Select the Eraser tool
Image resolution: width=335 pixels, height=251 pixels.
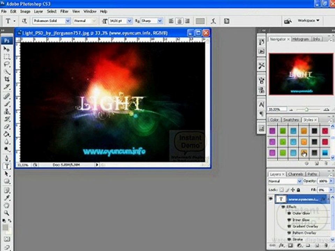coord(7,127)
